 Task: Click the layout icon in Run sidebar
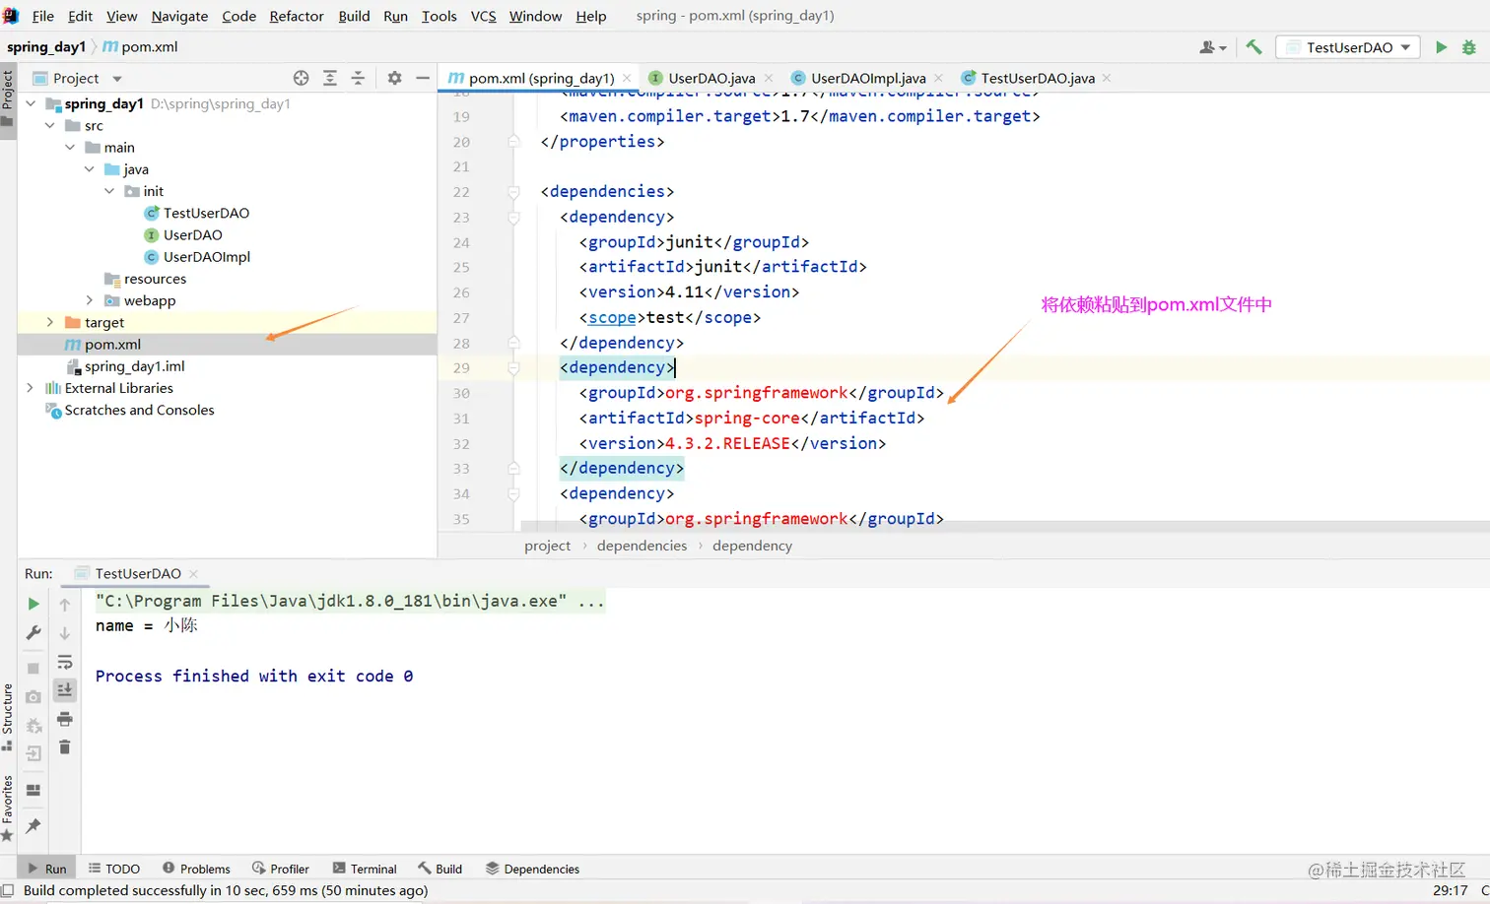pyautogui.click(x=34, y=790)
